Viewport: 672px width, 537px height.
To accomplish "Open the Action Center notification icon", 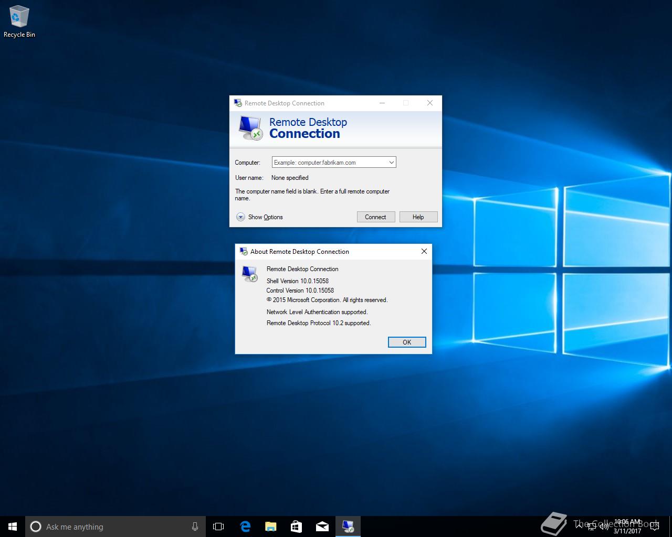I will [x=654, y=527].
